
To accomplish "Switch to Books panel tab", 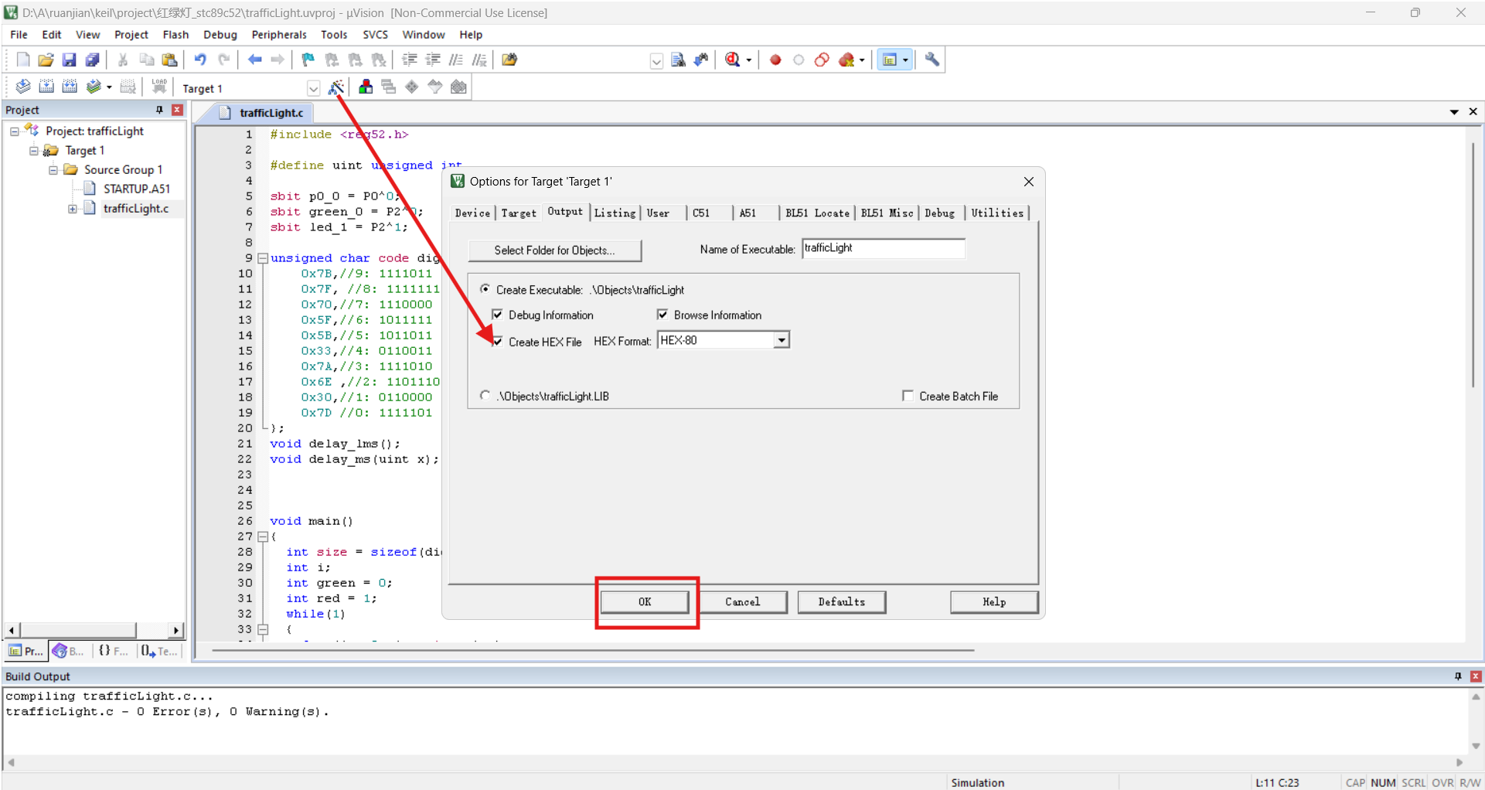I will coord(69,651).
